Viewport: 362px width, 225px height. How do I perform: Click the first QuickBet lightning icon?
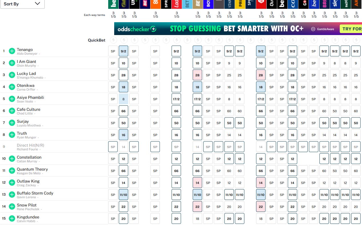(x=113, y=40)
